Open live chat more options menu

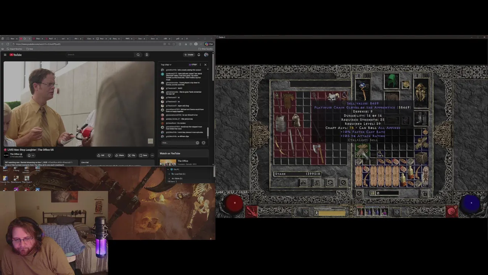(x=200, y=65)
